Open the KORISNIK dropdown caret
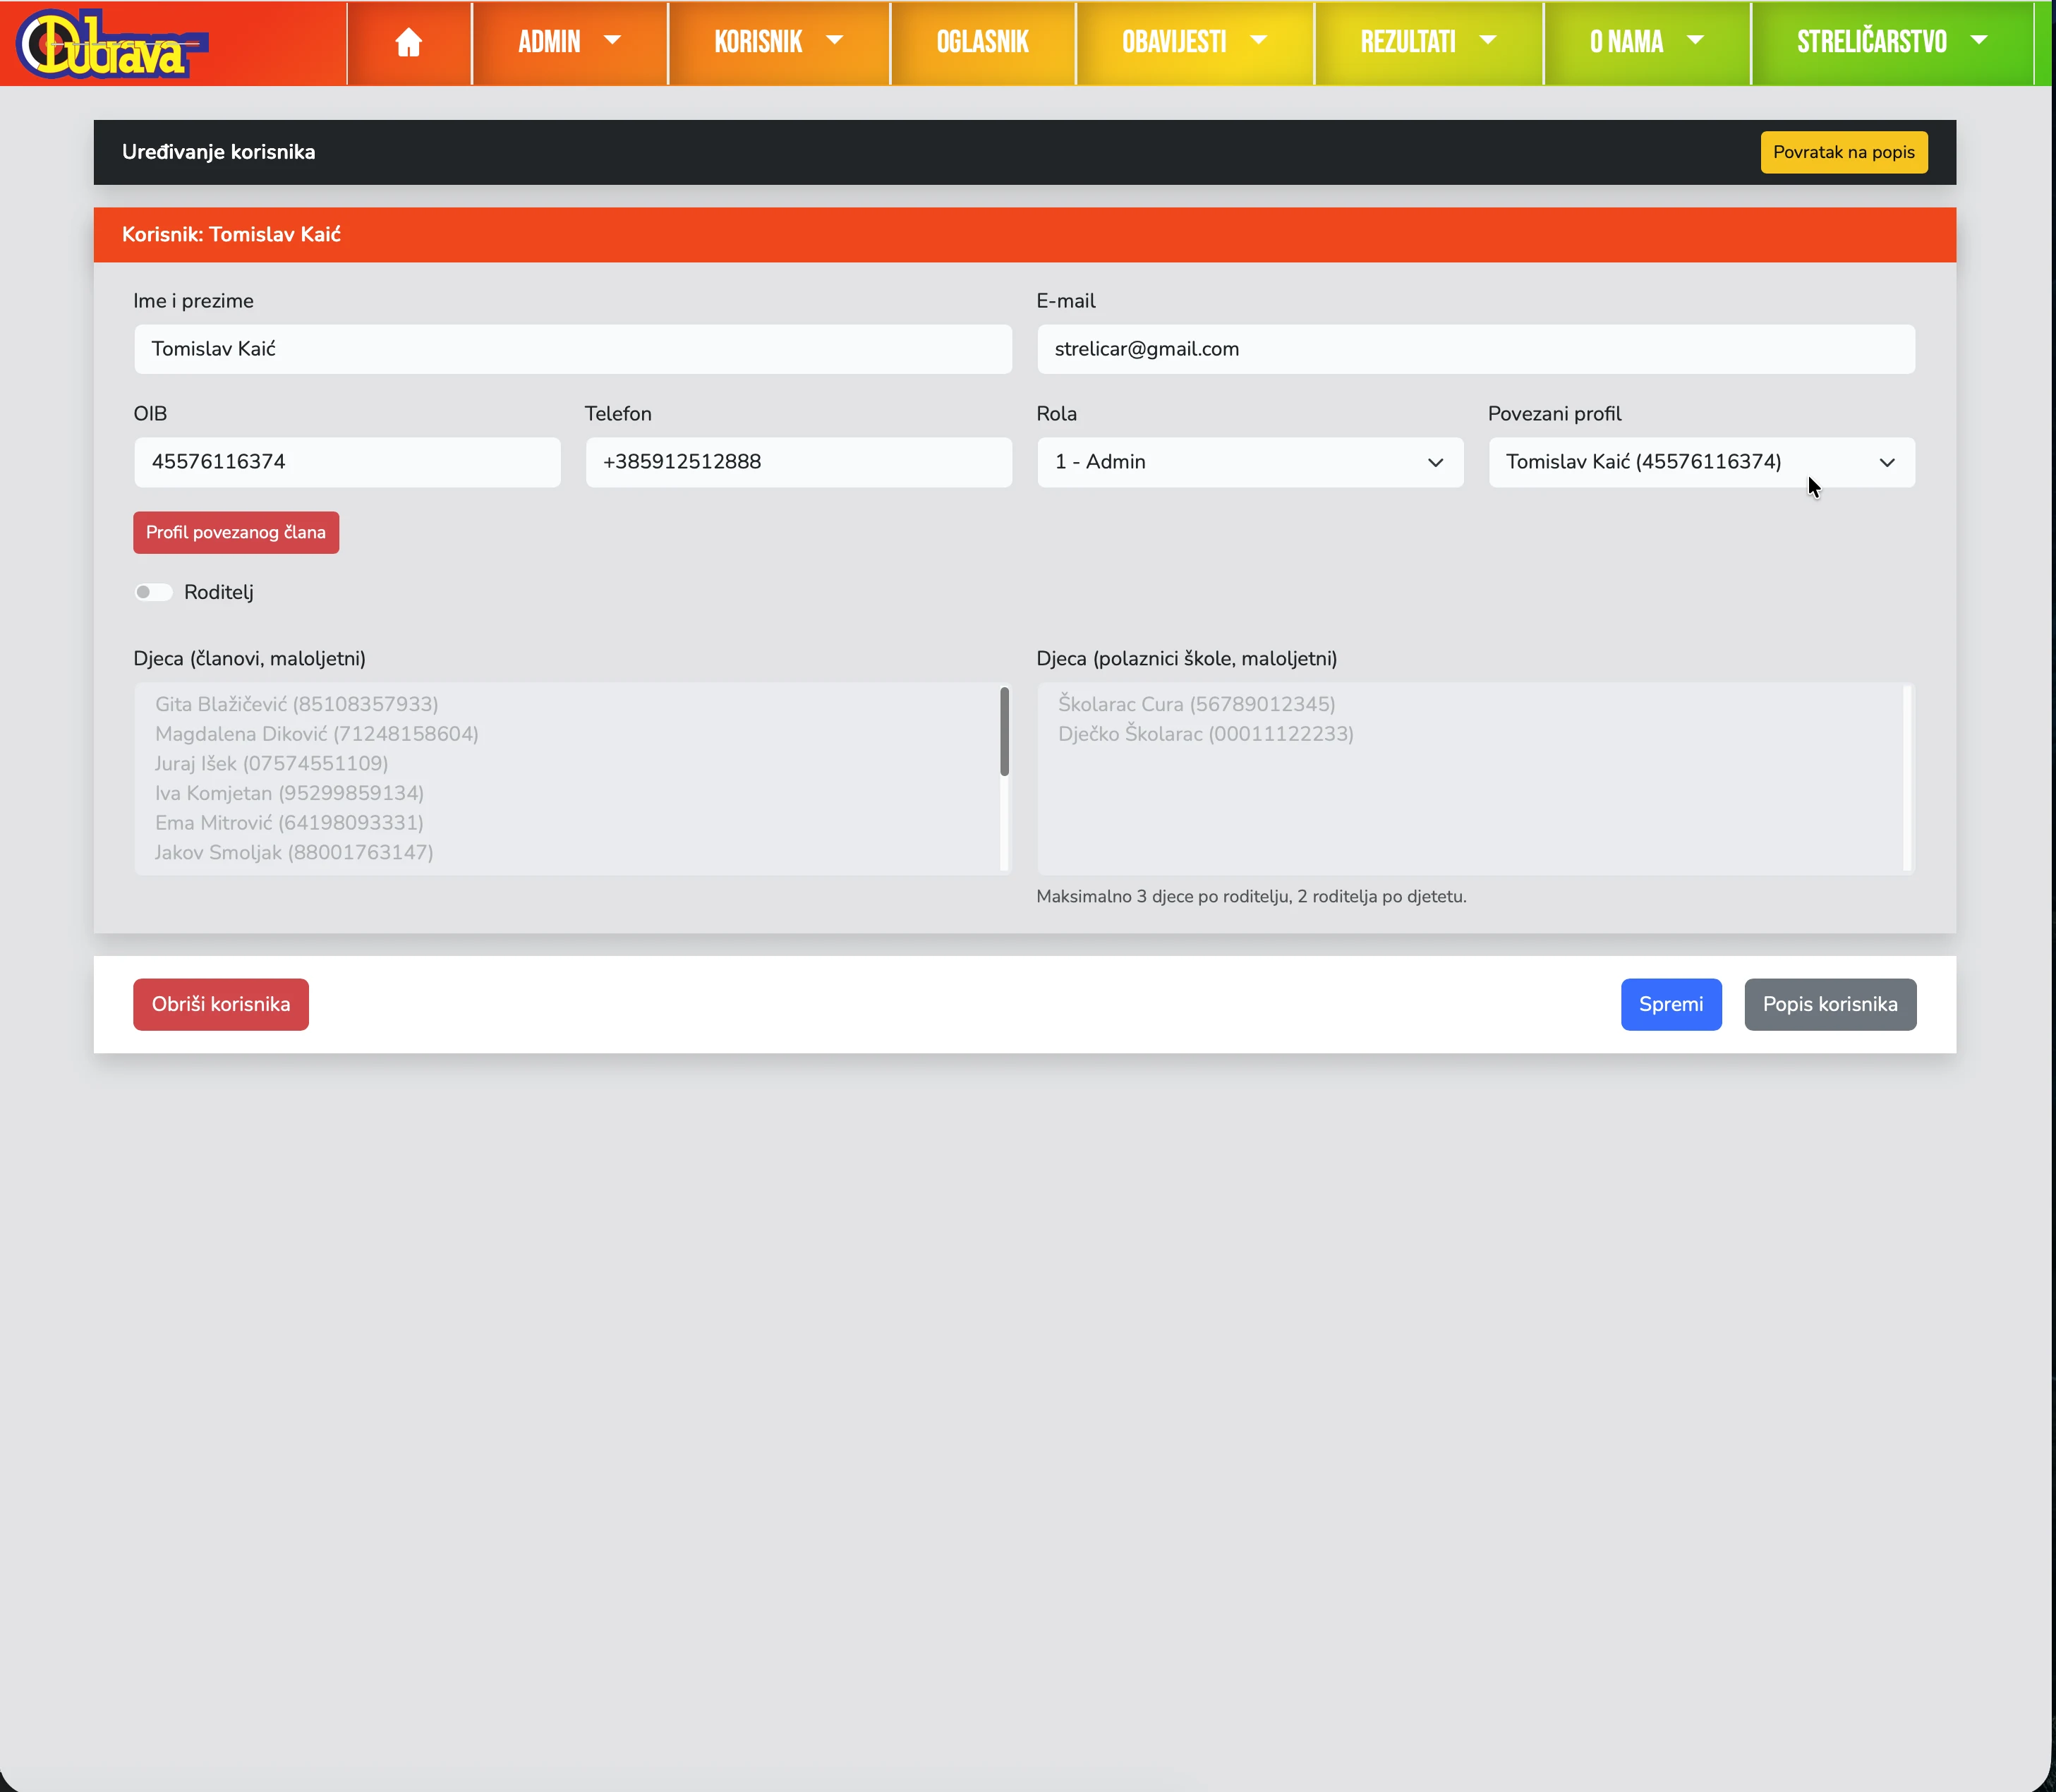2056x1792 pixels. tap(834, 41)
